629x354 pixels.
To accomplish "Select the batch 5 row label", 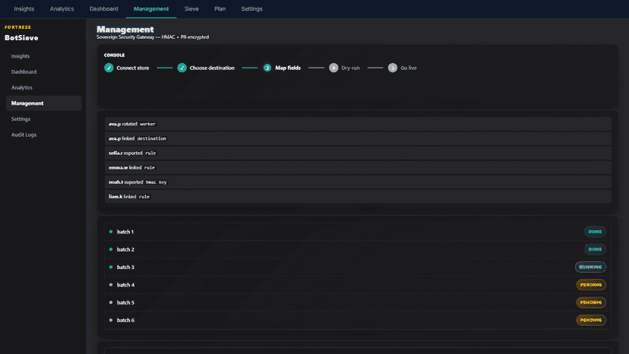I will 125,302.
